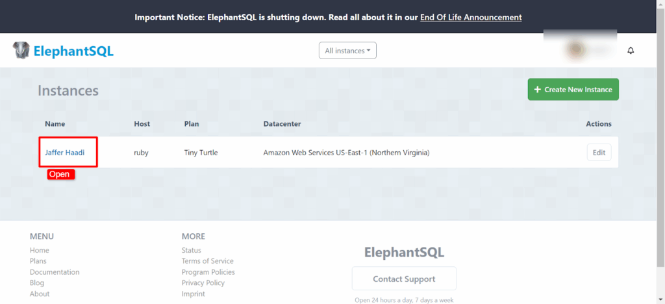
Task: Click Edit for the Jaffer Haadi instance
Action: pos(599,153)
